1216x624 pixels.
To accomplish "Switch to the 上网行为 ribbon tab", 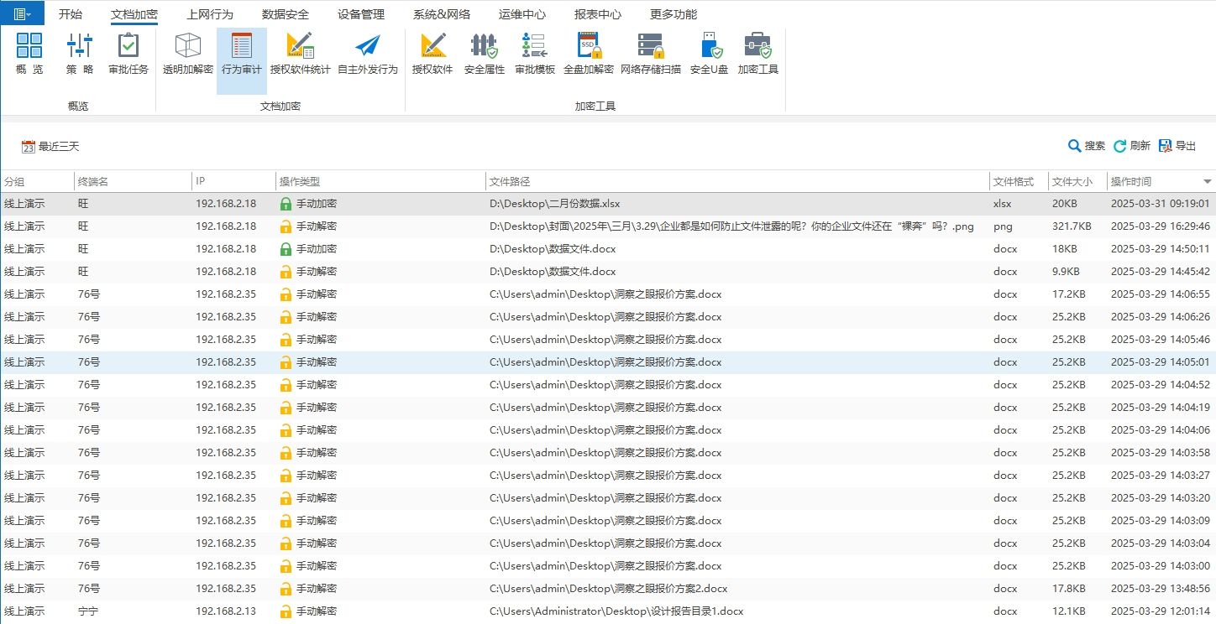I will pyautogui.click(x=209, y=13).
